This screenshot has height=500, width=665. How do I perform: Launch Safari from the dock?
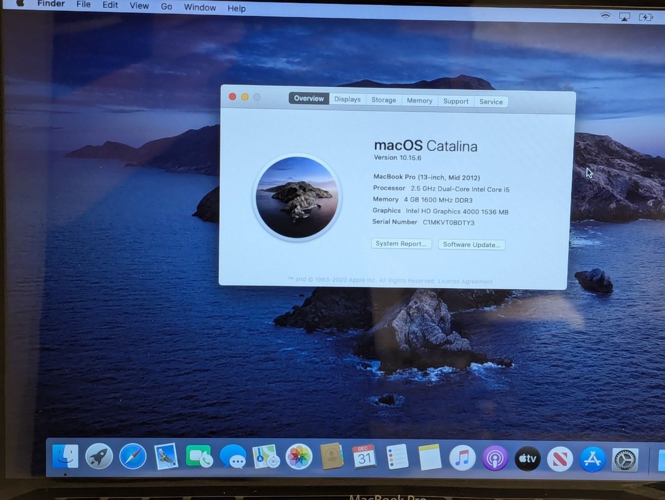coord(133,456)
